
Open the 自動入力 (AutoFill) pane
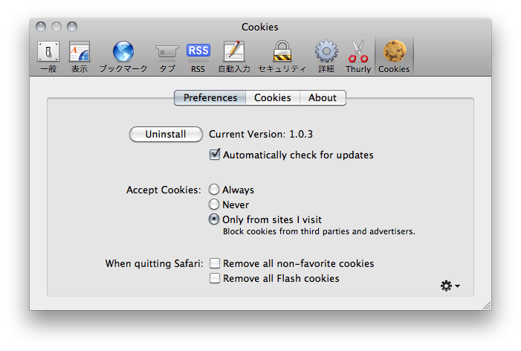point(234,57)
